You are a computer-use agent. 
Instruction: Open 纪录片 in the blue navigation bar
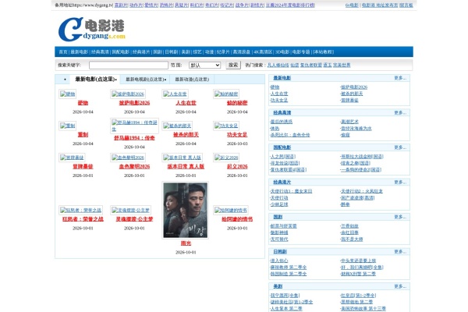point(223,52)
